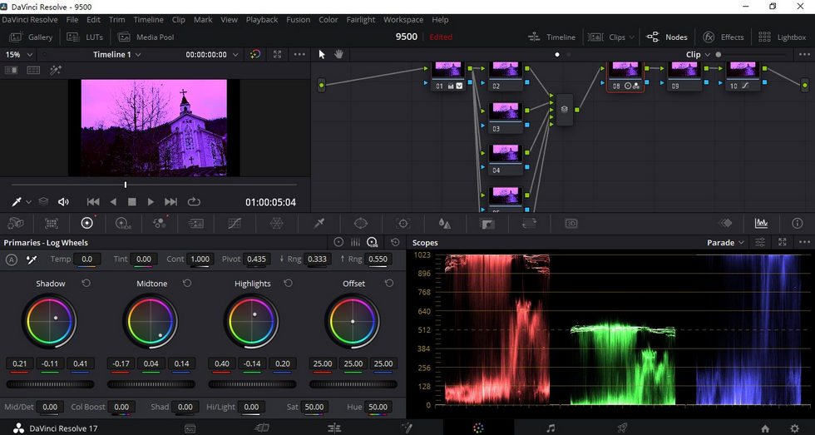
Task: Open the Color Warper palette
Action: (276, 224)
